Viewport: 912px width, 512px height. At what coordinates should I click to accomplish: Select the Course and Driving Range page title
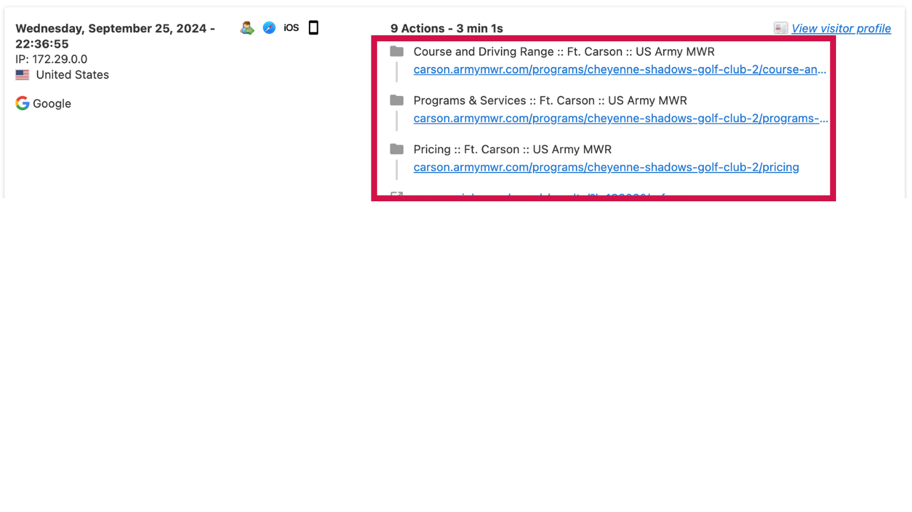(564, 52)
